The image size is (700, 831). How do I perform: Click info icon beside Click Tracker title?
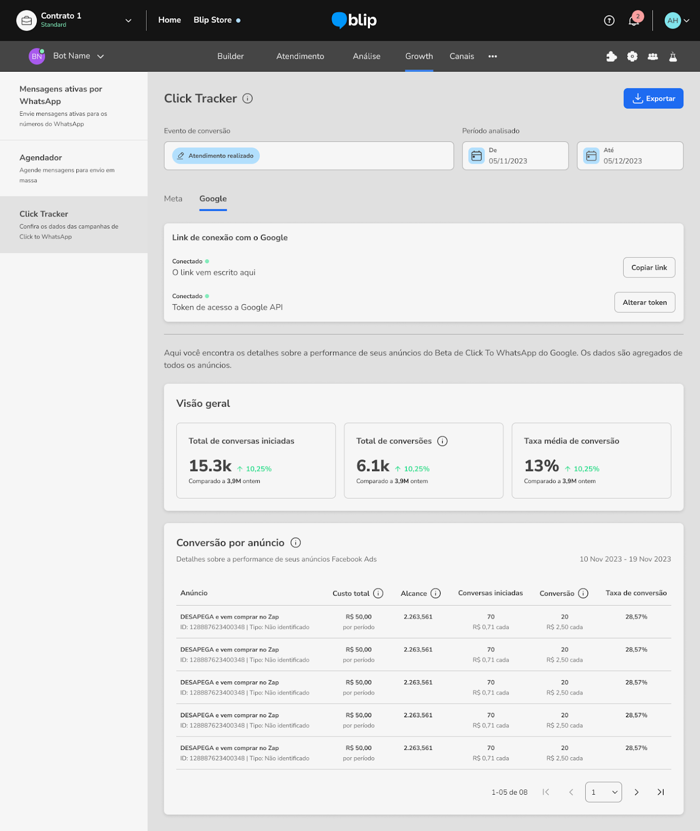[x=247, y=98]
